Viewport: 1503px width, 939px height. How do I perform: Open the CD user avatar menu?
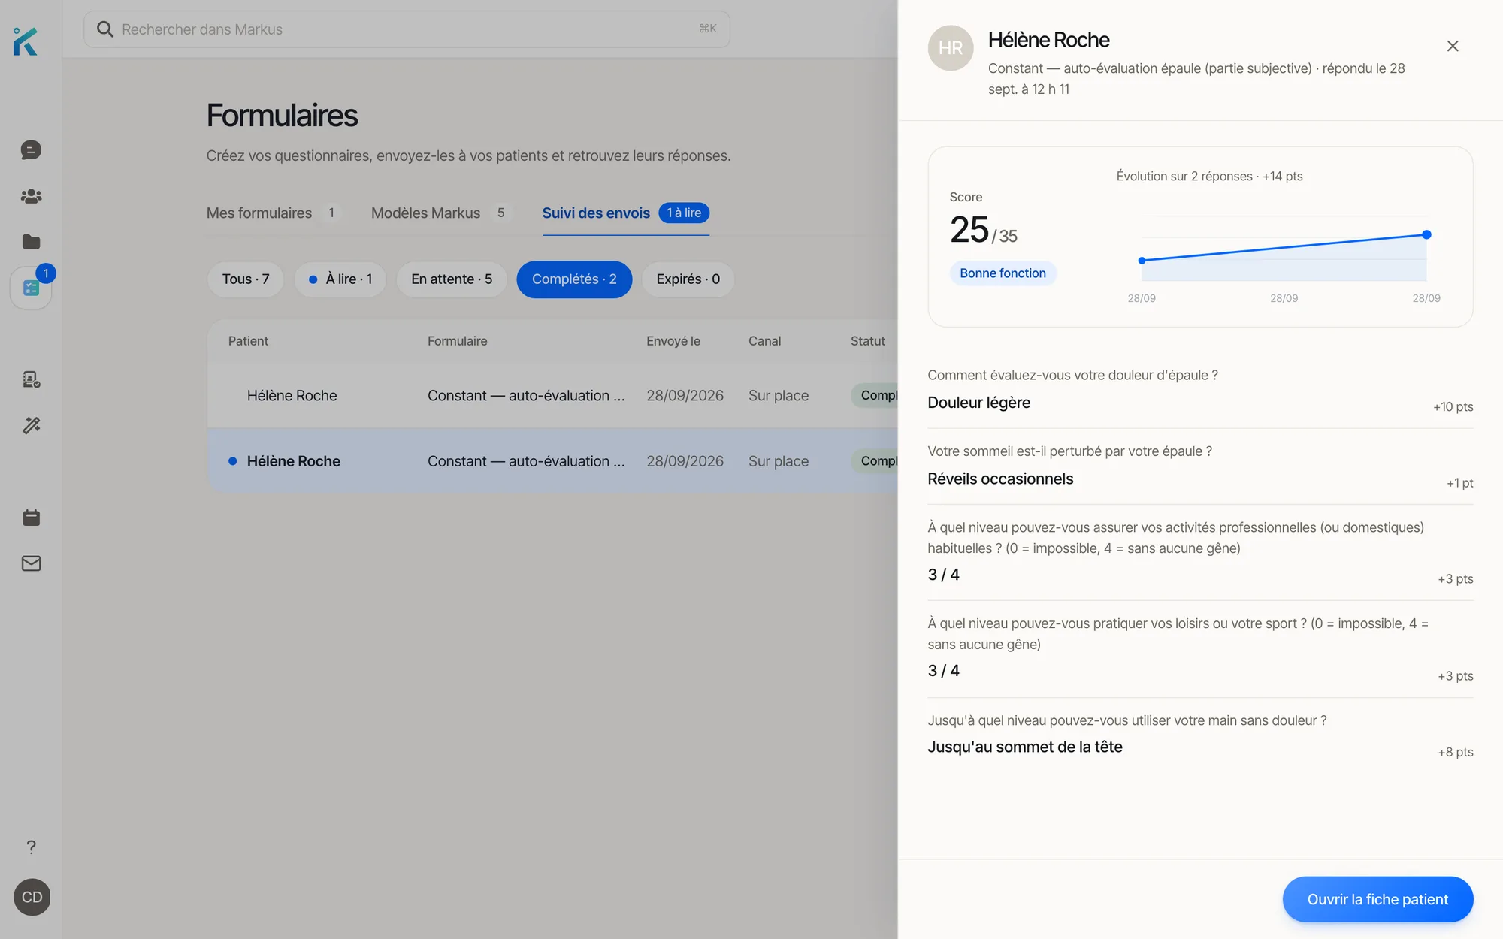(x=32, y=897)
